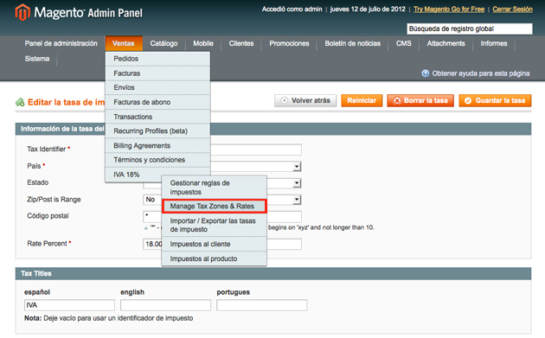
Task: Open the Catálogo menu
Action: tap(163, 43)
